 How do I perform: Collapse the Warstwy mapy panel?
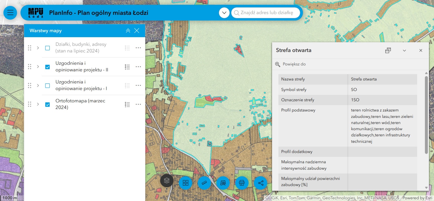point(128,31)
